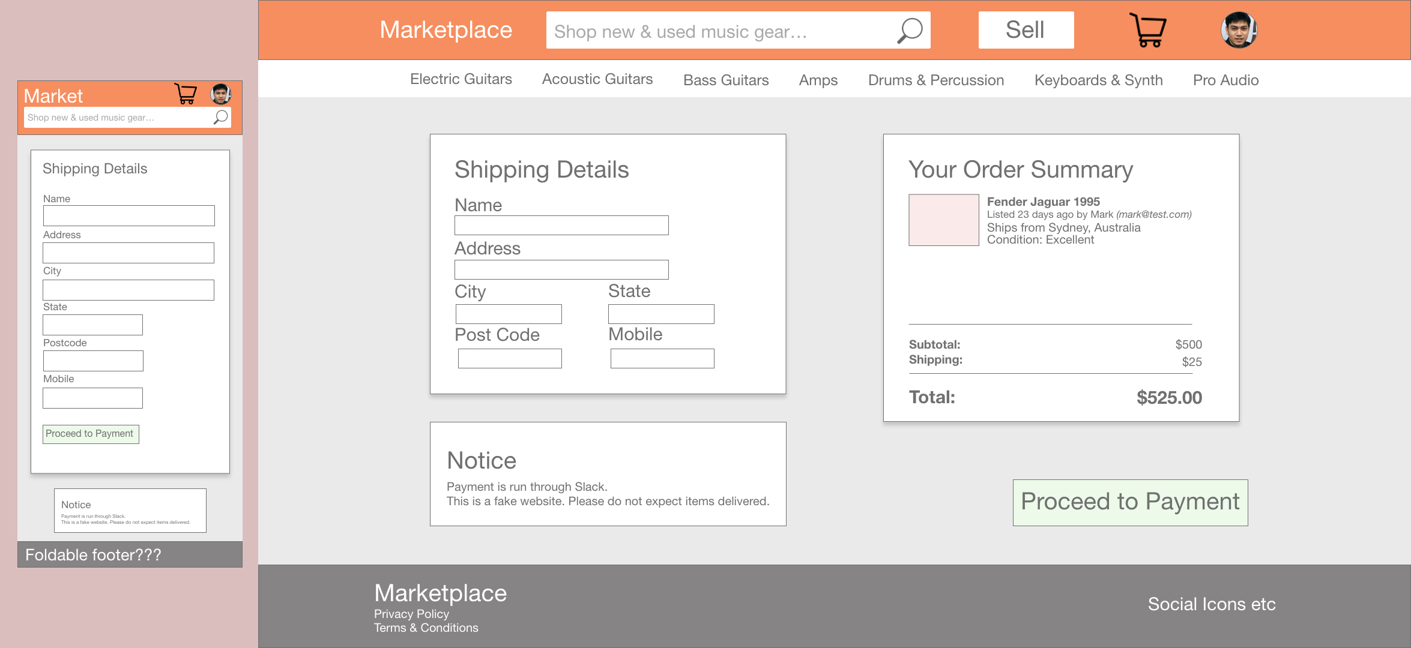Image resolution: width=1411 pixels, height=648 pixels.
Task: Click the Sell button in header
Action: pos(1026,30)
